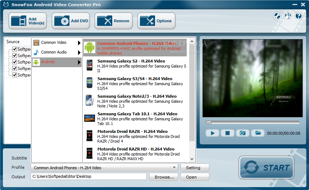Open the snapshot folder icon

pyautogui.click(x=258, y=133)
